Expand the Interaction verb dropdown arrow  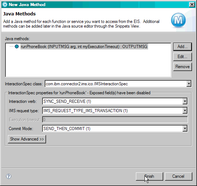click(185, 101)
